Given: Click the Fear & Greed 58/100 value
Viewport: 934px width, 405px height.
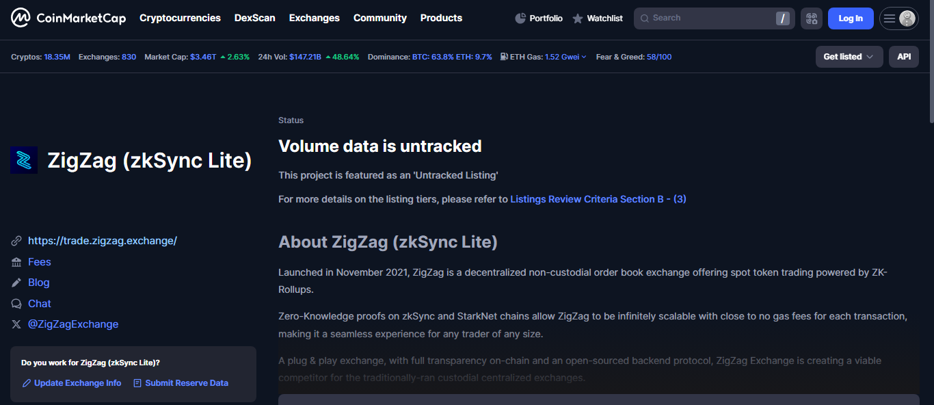Looking at the screenshot, I should pos(659,57).
